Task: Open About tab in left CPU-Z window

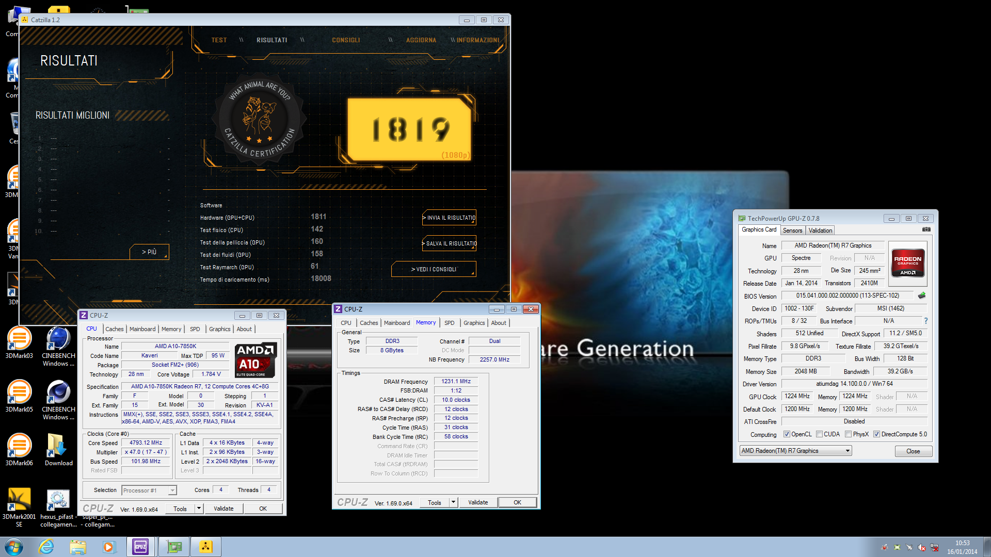Action: pos(244,329)
